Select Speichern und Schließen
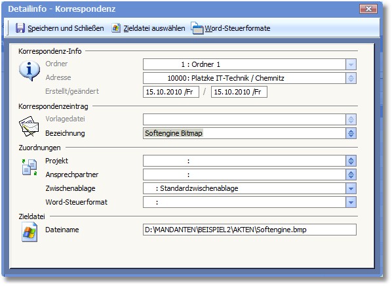The width and height of the screenshot is (392, 286). [66, 28]
